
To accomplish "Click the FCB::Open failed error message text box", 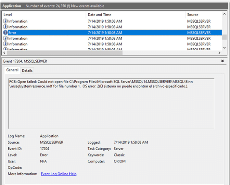I will pyautogui.click(x=111, y=104).
